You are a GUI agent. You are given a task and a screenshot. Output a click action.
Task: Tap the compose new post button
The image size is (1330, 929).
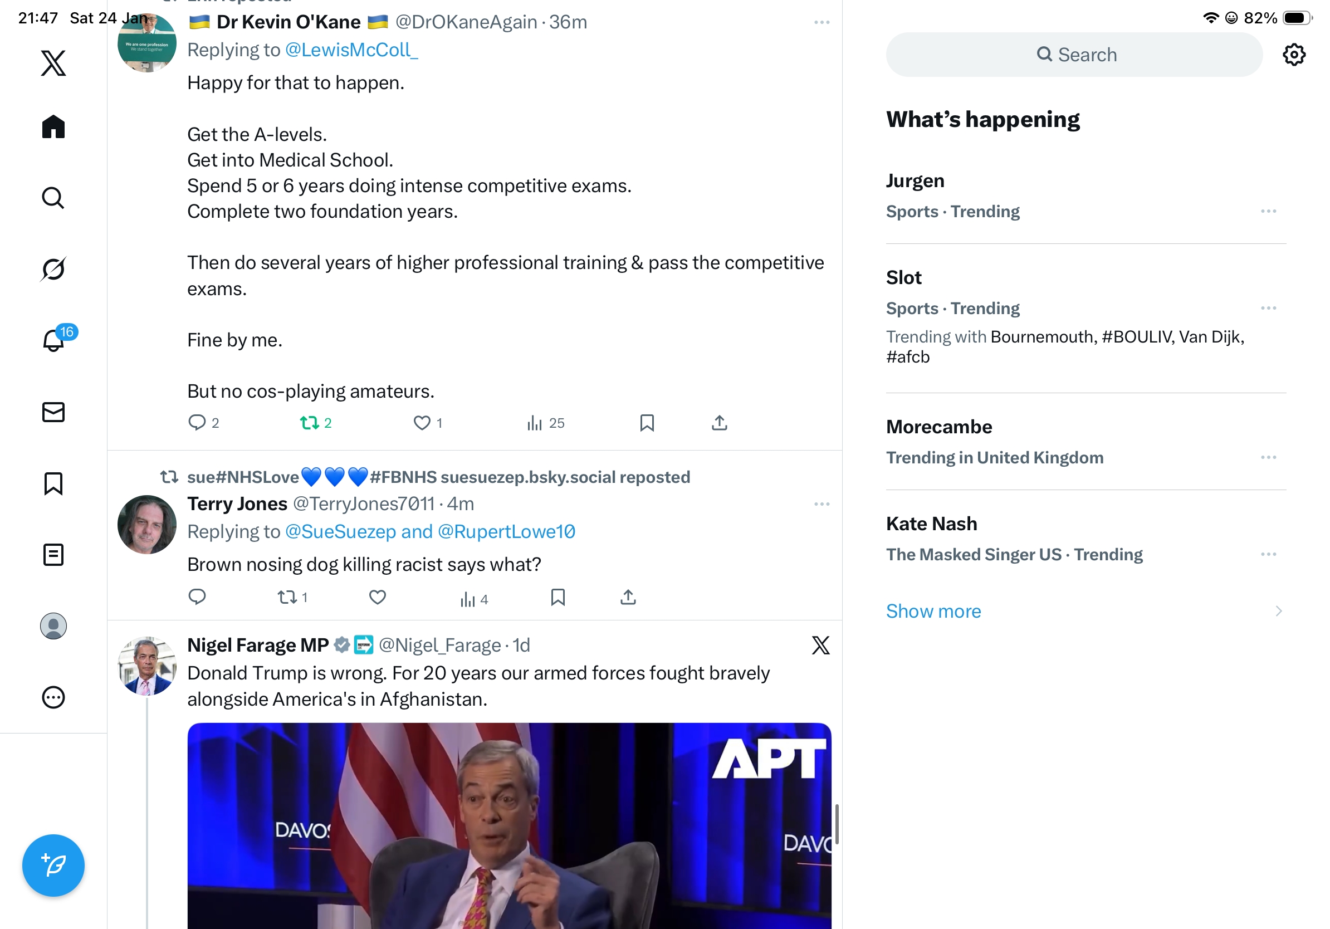(53, 865)
